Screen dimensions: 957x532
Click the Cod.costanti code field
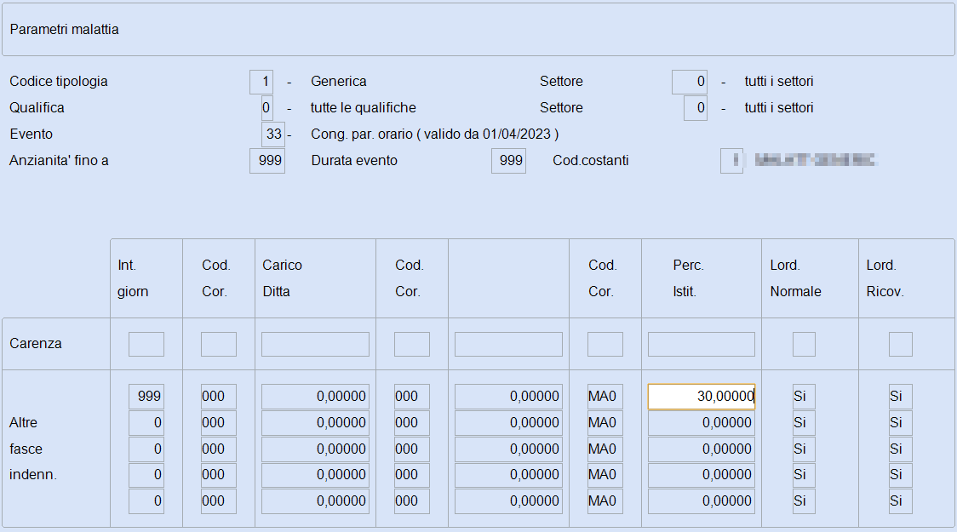(731, 161)
